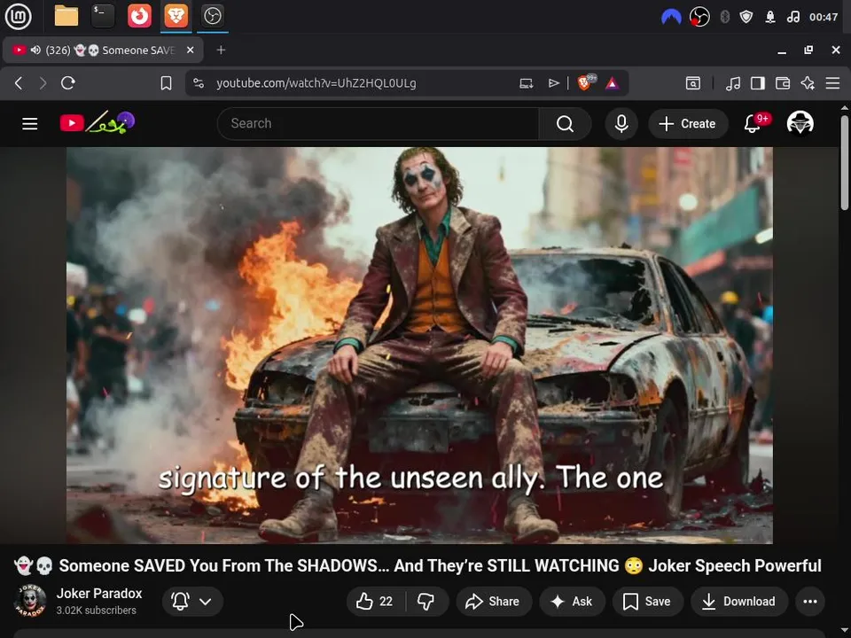View site information settings icon

[x=199, y=83]
